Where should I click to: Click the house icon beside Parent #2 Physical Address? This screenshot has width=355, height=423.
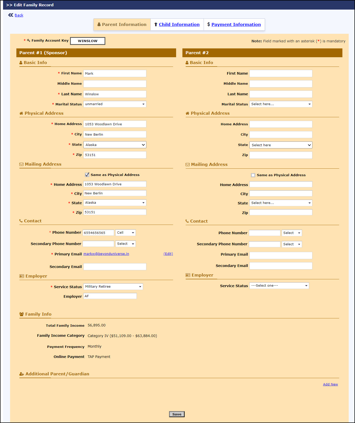coord(187,113)
